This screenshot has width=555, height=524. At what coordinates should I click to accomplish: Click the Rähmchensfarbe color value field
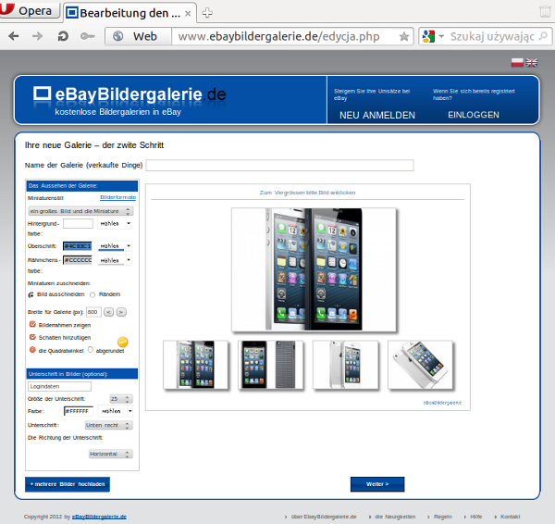[x=78, y=260]
